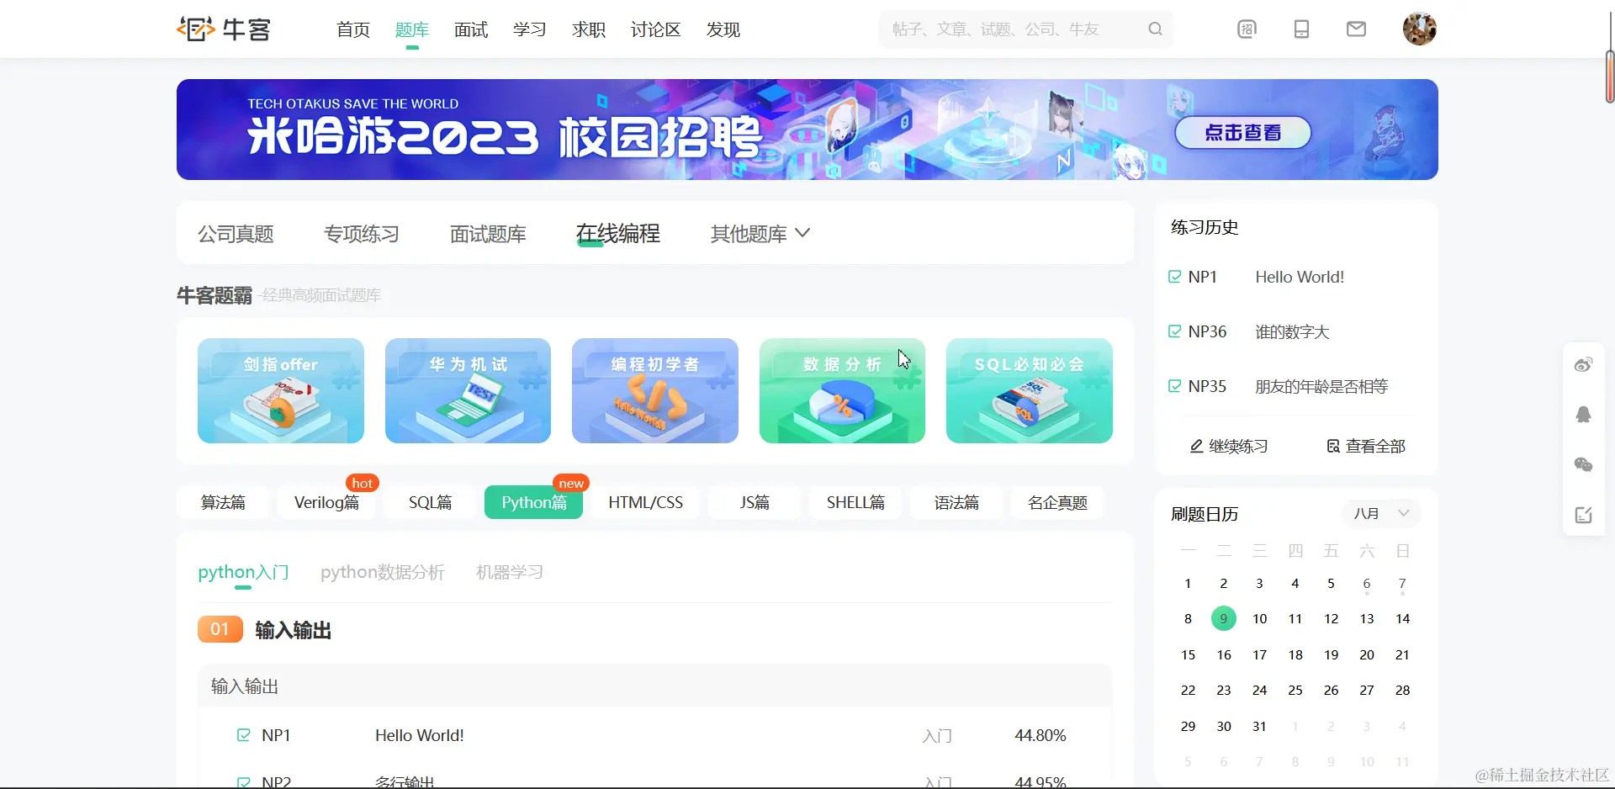Image resolution: width=1615 pixels, height=789 pixels.
Task: Click the completed checkmark beside NP1 Hello World
Action: pos(1173,276)
